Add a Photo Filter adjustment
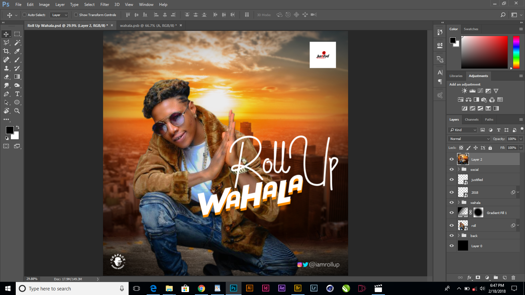Image resolution: width=525 pixels, height=295 pixels. pyautogui.click(x=484, y=100)
